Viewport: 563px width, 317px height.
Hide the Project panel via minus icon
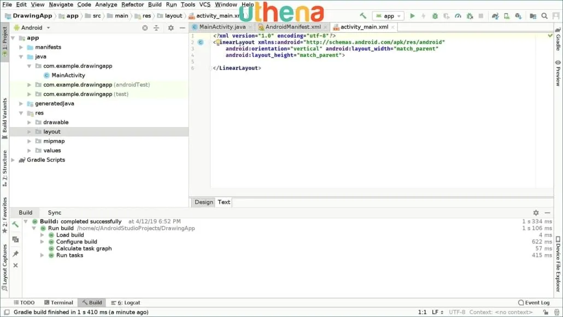pyautogui.click(x=183, y=28)
